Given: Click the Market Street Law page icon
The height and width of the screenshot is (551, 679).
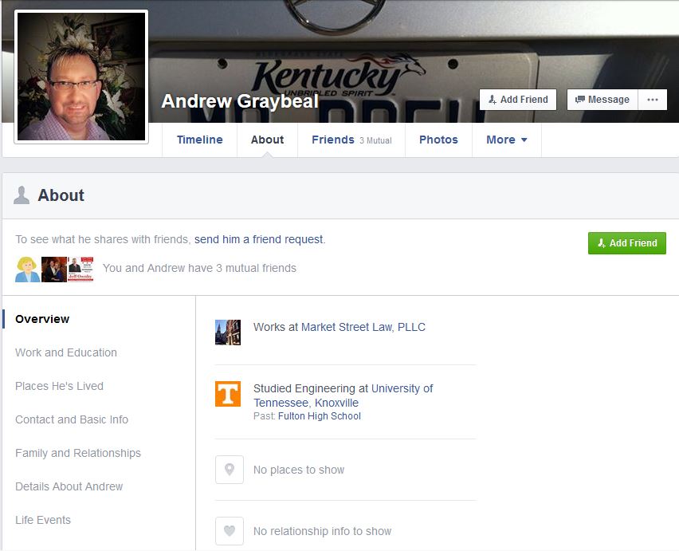Looking at the screenshot, I should (x=228, y=332).
